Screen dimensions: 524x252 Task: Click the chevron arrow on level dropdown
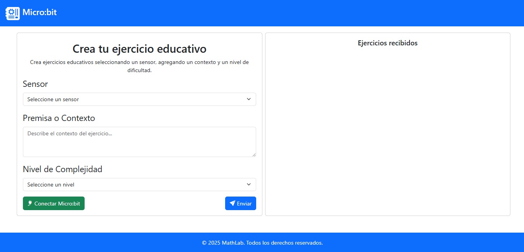(249, 185)
